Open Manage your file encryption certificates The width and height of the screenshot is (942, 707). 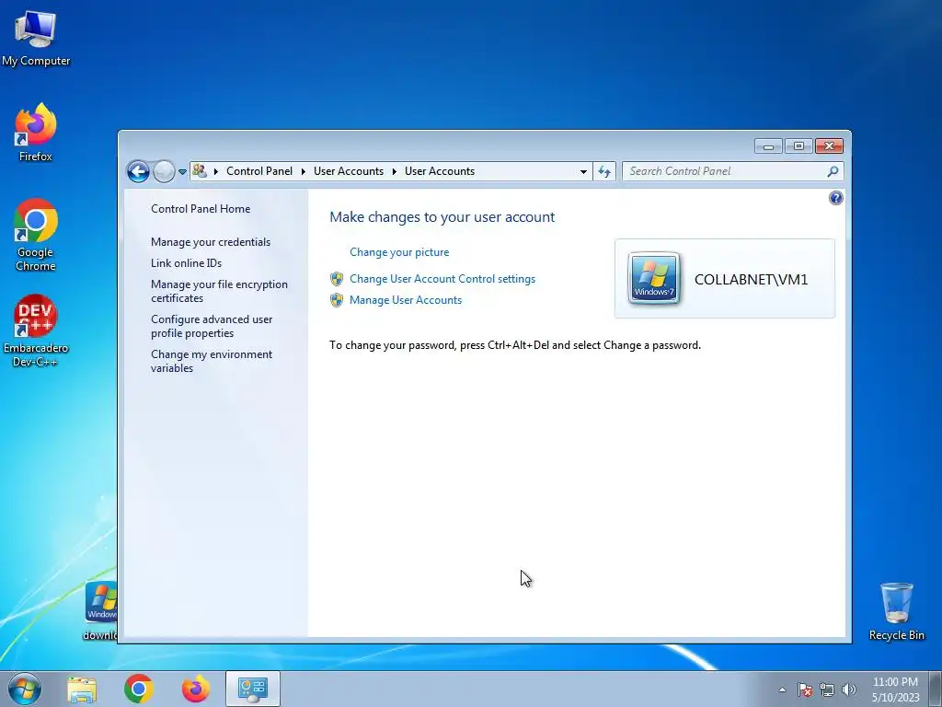(x=219, y=291)
